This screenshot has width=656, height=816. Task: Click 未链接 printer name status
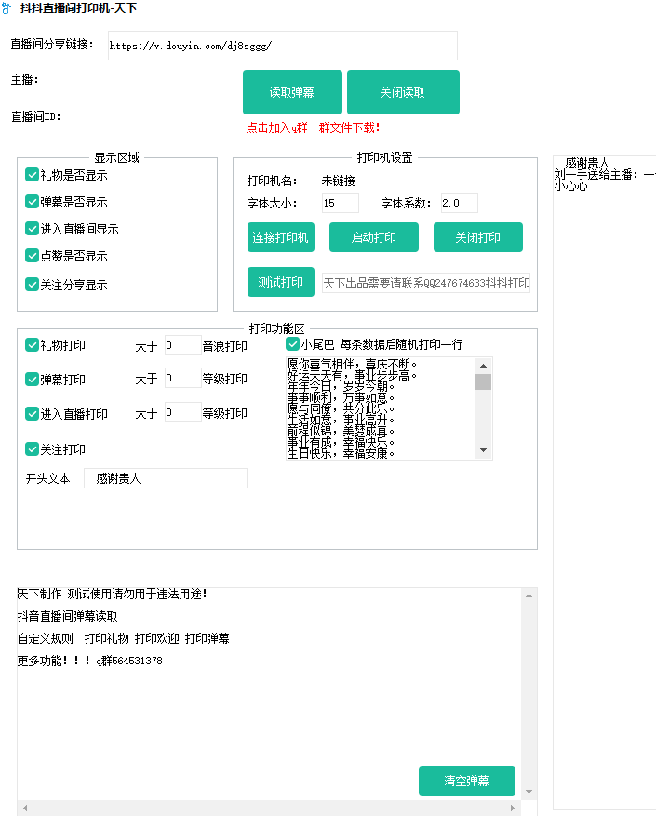[339, 181]
